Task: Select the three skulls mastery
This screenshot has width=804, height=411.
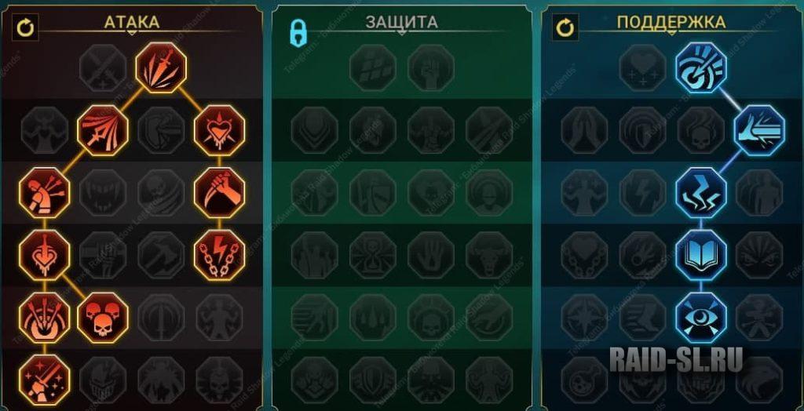Action: [x=103, y=317]
